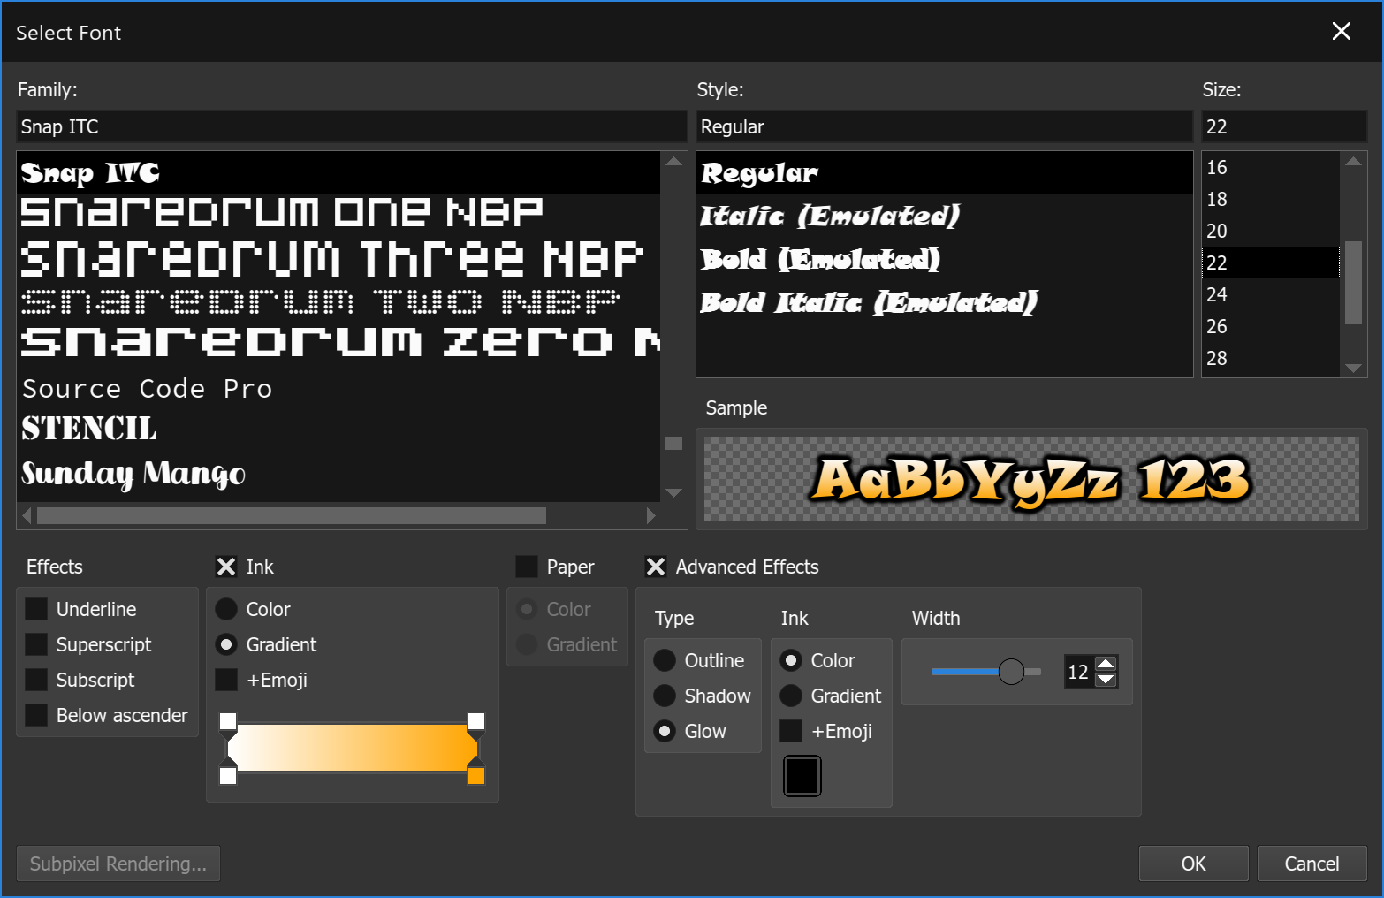Pick font size 16

(1271, 167)
